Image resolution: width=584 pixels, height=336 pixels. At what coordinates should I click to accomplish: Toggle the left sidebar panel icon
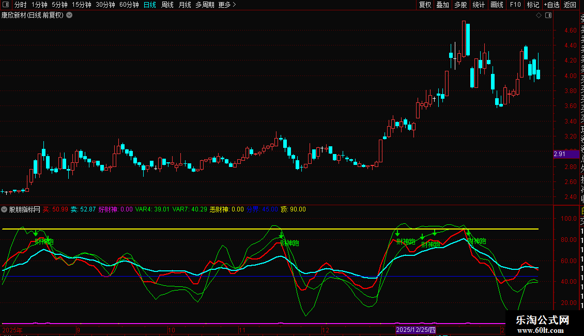(x=6, y=5)
